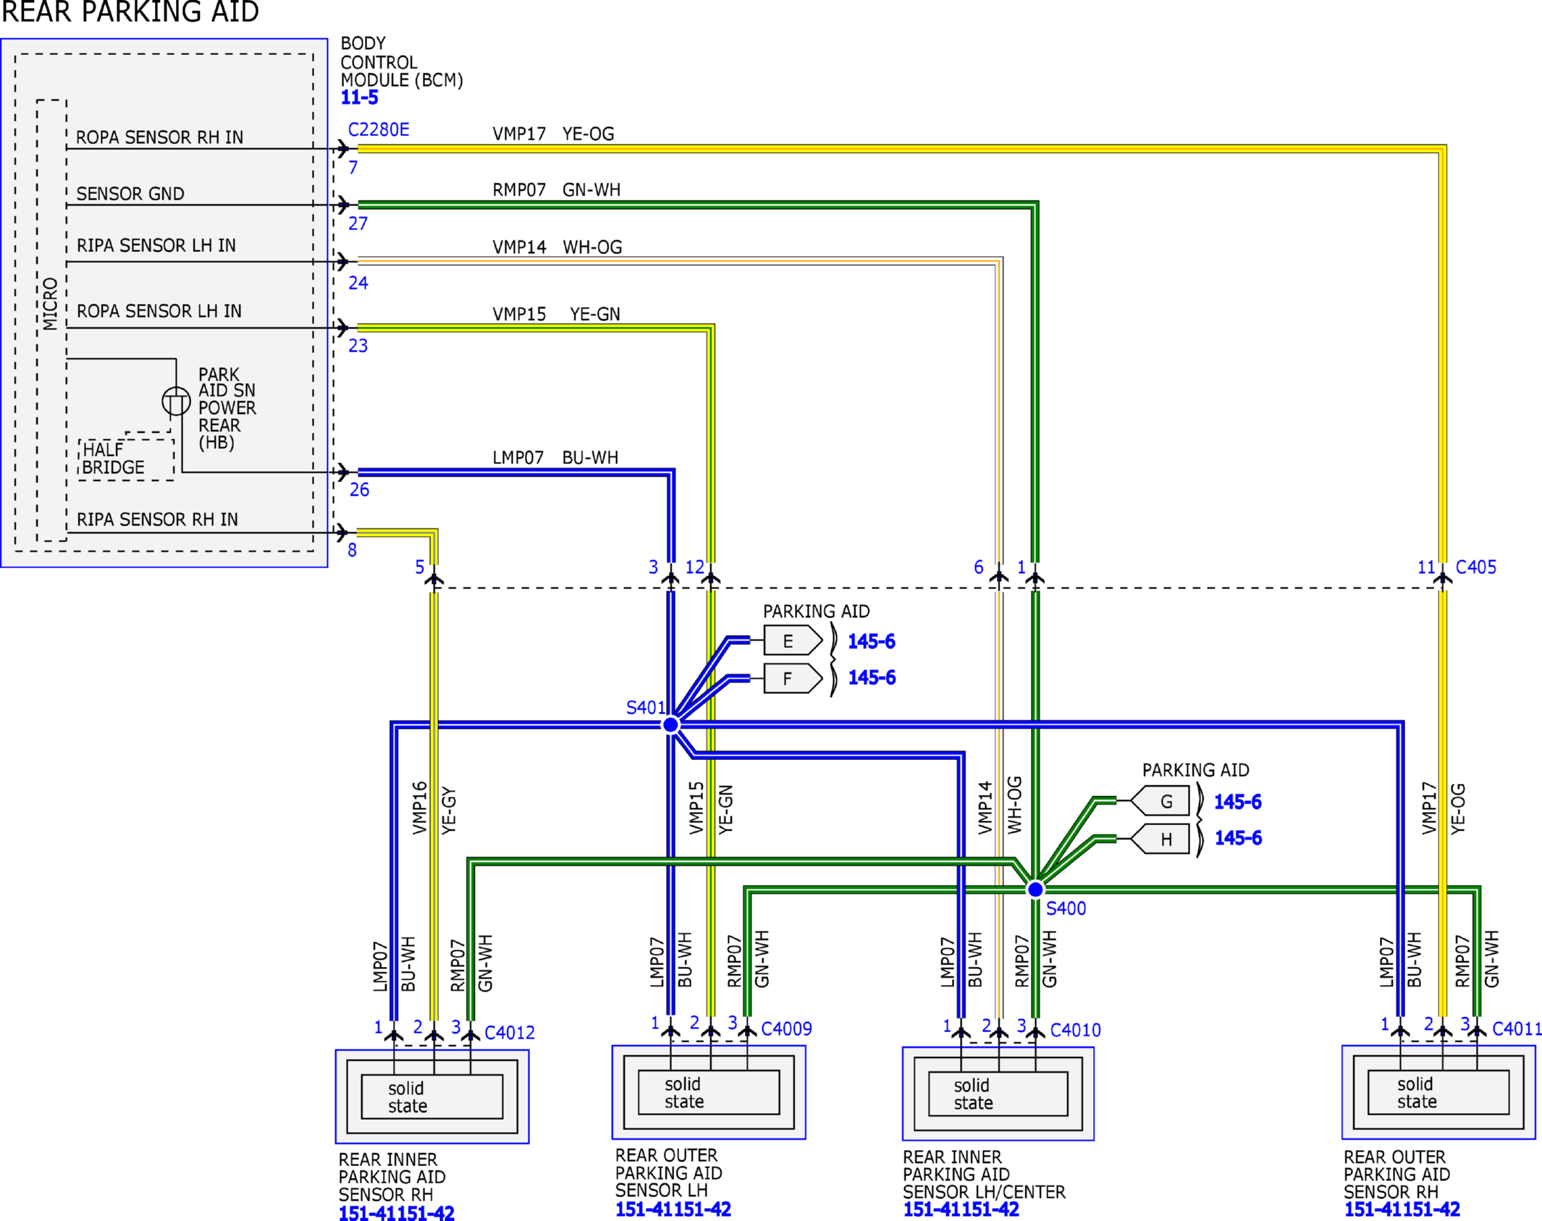Select solid state box in Rear Outer Sensor LH
This screenshot has height=1221, width=1542.
point(709,1092)
